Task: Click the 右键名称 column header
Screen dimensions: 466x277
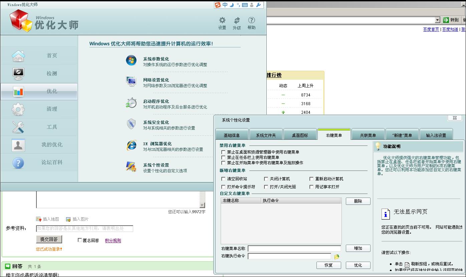Action: [x=241, y=201]
